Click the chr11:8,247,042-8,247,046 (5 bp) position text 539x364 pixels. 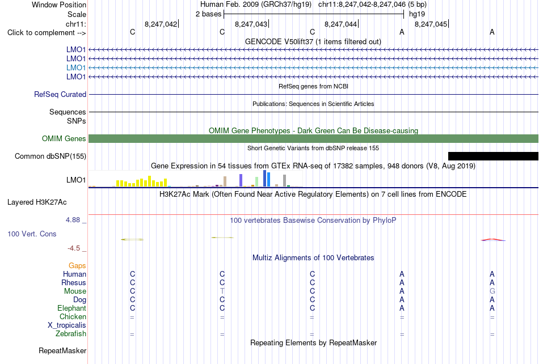tap(372, 5)
